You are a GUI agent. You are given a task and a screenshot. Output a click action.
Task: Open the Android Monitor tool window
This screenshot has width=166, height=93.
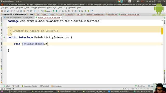click(30, 86)
